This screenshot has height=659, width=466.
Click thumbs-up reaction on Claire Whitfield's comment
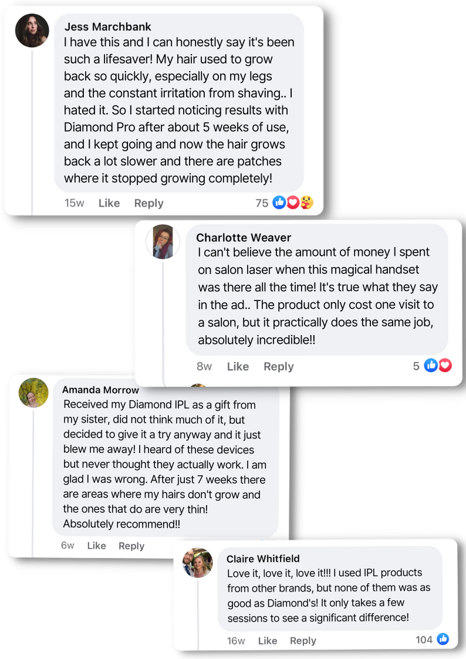point(443,640)
